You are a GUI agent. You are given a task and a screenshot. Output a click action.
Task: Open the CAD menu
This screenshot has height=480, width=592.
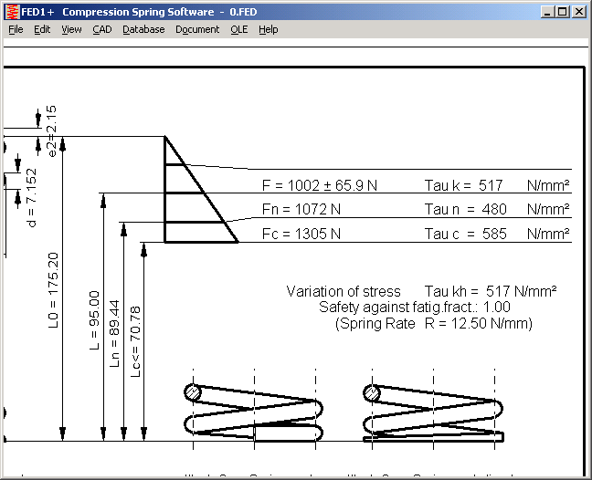[101, 29]
